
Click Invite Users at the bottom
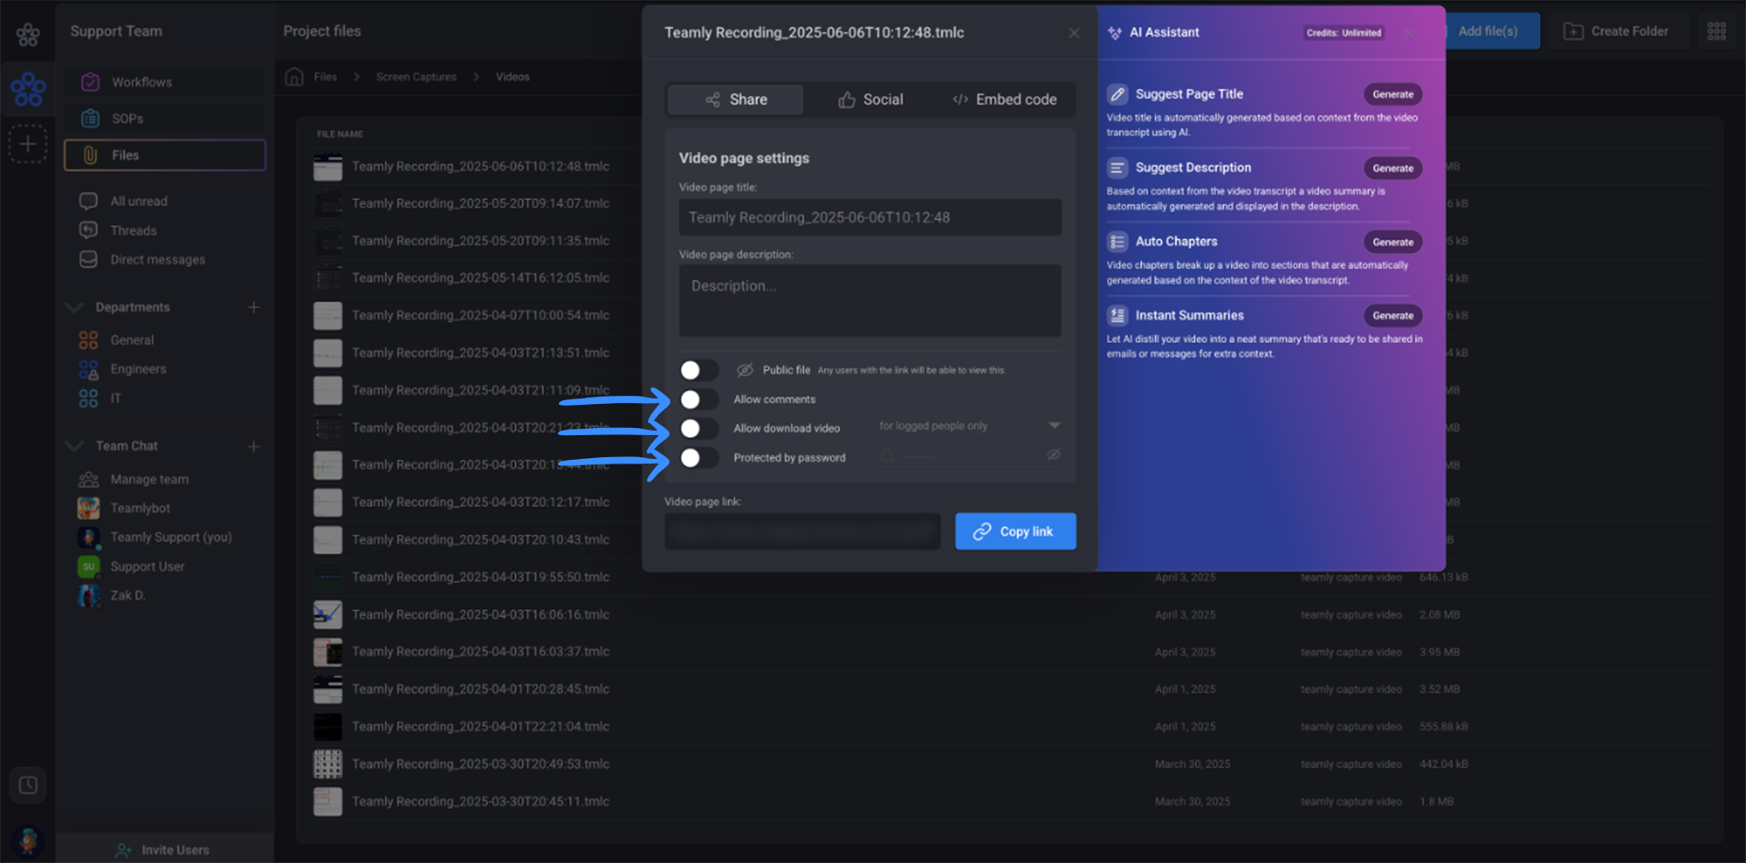tap(163, 850)
